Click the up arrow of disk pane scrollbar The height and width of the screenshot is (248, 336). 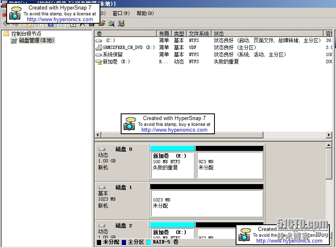coord(329,145)
